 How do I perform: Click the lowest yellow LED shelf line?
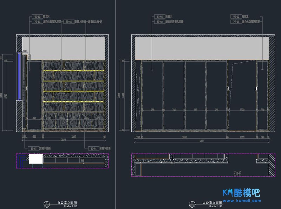click(x=74, y=102)
